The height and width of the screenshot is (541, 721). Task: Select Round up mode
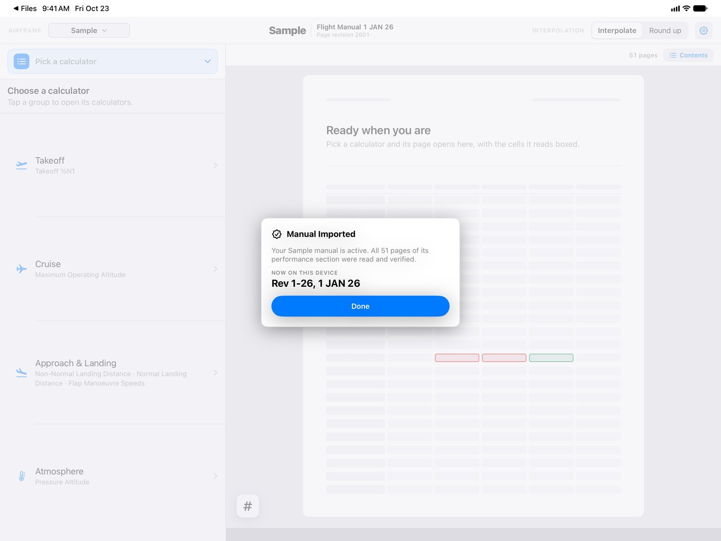665,30
